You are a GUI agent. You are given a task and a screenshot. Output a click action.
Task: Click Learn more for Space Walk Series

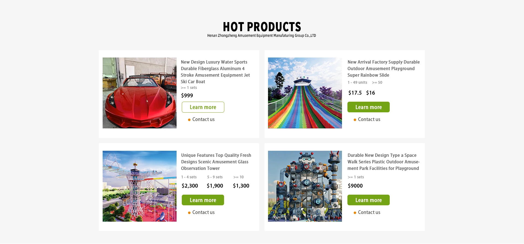point(368,200)
